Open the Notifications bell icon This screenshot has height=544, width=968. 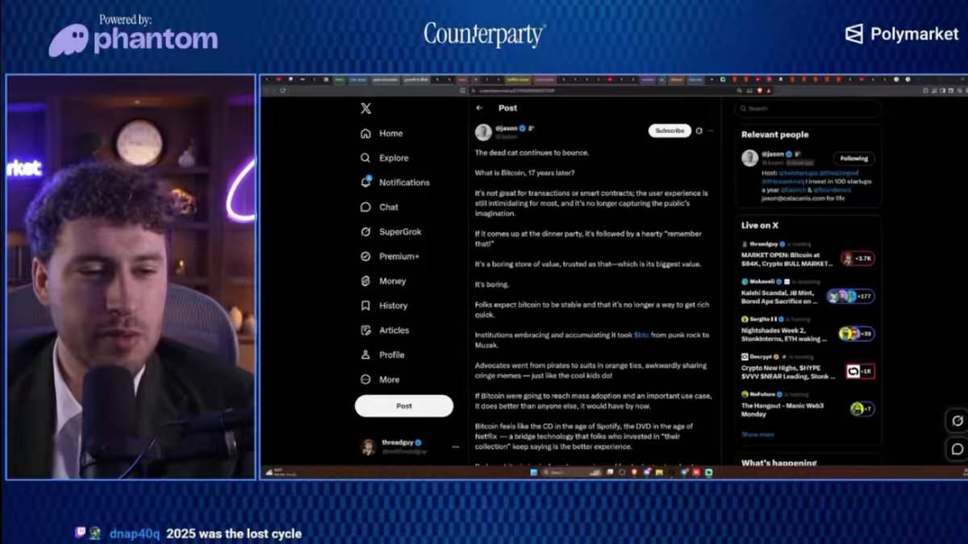(x=365, y=182)
